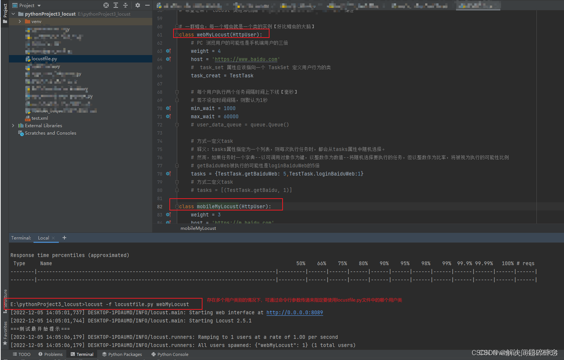Click the override gutter icon on line 78
Viewport: 564px width, 360px height.
168,174
